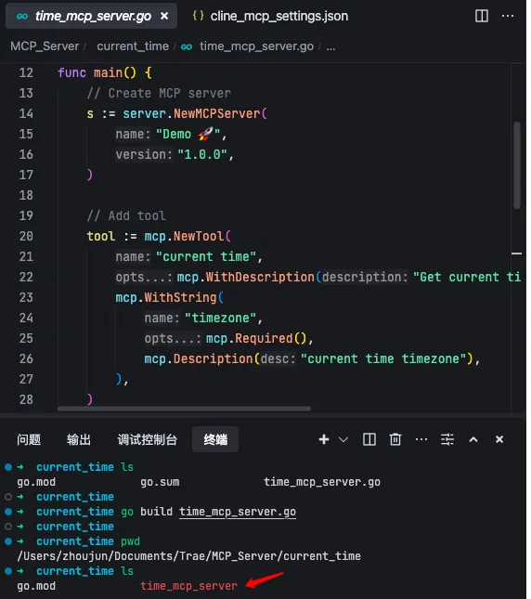Click current_time breadcrumb segment

[133, 46]
